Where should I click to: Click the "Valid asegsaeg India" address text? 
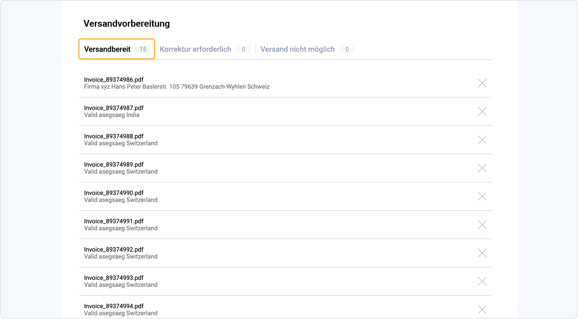(x=112, y=115)
